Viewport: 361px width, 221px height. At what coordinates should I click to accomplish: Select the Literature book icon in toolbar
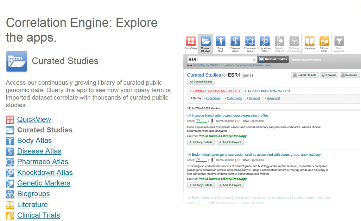tap(309, 41)
